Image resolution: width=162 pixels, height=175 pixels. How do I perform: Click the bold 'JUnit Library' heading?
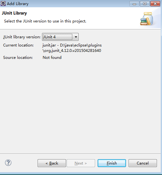(14, 13)
